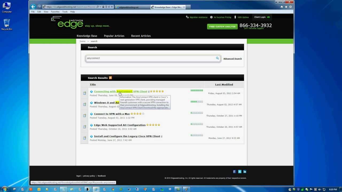Image resolution: width=342 pixels, height=192 pixels.
Task: Click the address bar dropdown arrow
Action: tap(100, 7)
